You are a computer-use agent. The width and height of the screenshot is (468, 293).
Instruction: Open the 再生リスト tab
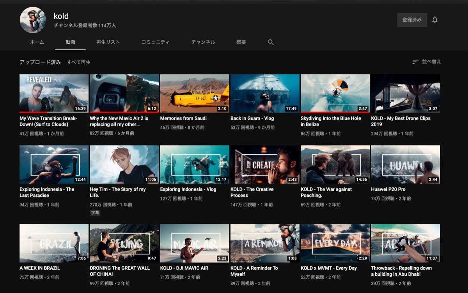[108, 42]
